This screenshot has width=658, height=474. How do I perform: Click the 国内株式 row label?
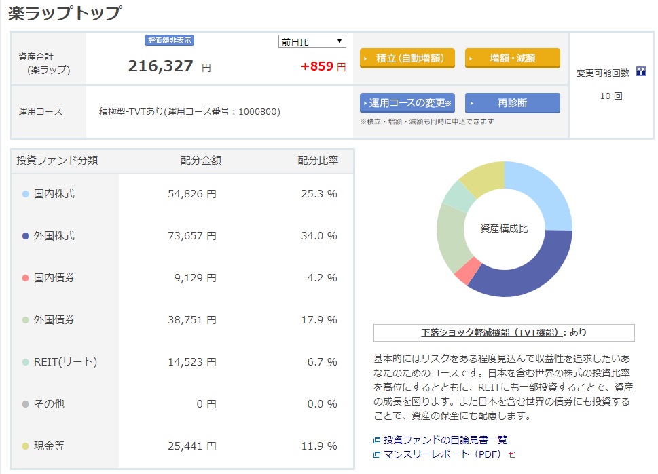(54, 194)
